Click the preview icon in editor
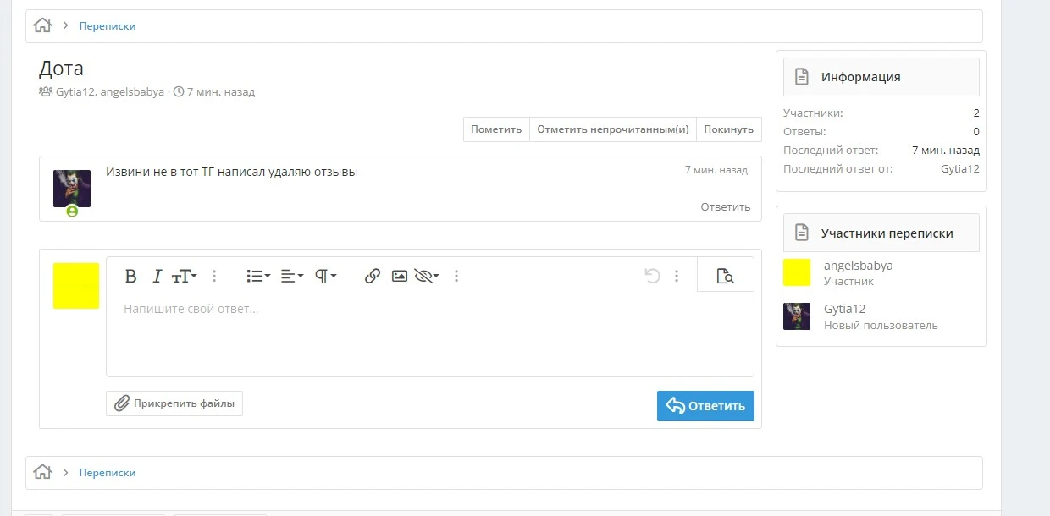The height and width of the screenshot is (516, 1050). (725, 276)
